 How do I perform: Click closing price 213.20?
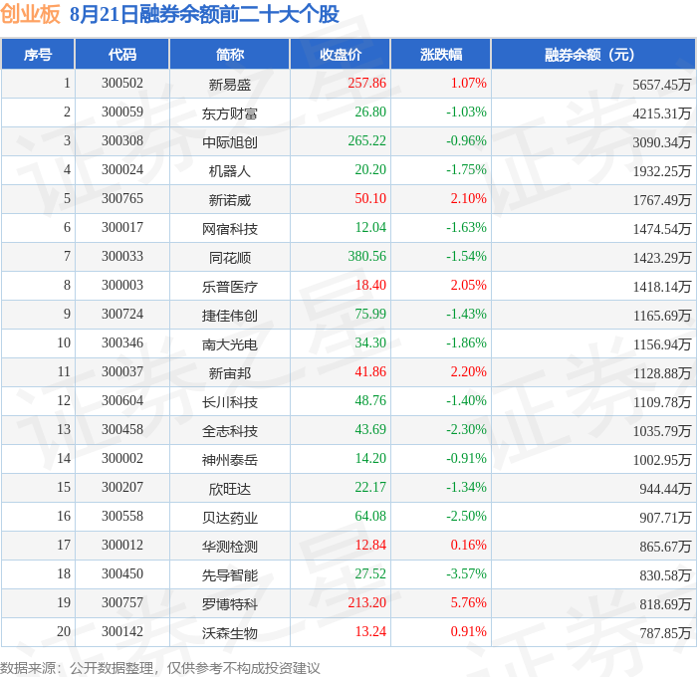click(366, 603)
